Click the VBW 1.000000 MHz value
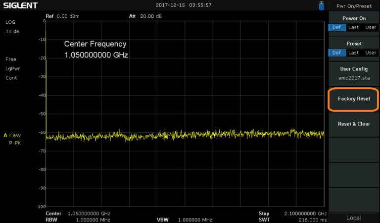Screen dimensions: 380x223 tap(194, 220)
